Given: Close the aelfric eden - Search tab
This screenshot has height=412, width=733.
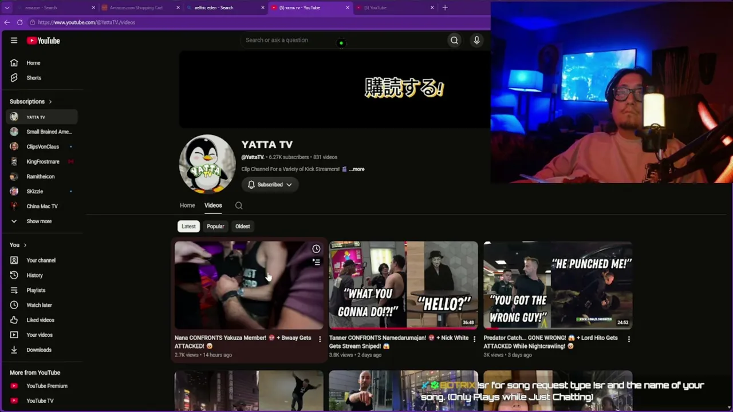Looking at the screenshot, I should [263, 7].
